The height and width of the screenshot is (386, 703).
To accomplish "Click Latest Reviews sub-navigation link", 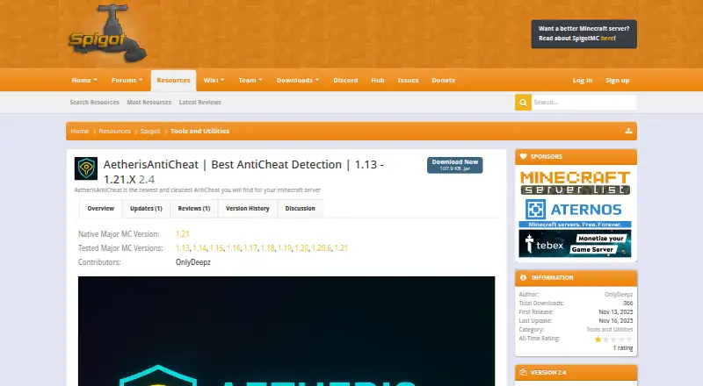I will pyautogui.click(x=200, y=102).
